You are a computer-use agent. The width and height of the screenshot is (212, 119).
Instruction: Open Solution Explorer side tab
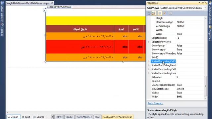(x=210, y=13)
